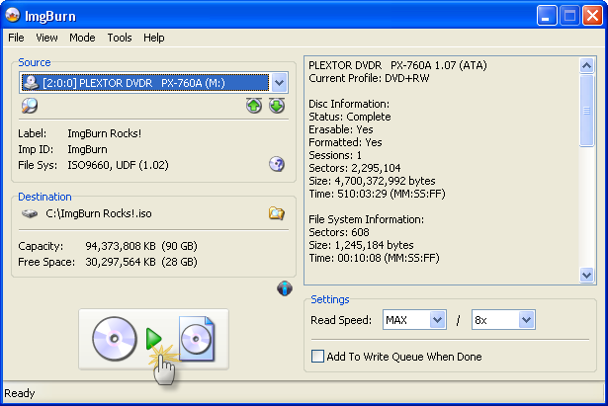This screenshot has width=608, height=406.
Task: Open the View menu
Action: (x=46, y=38)
